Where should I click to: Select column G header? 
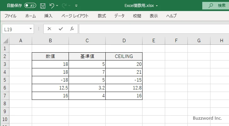click(x=199, y=41)
